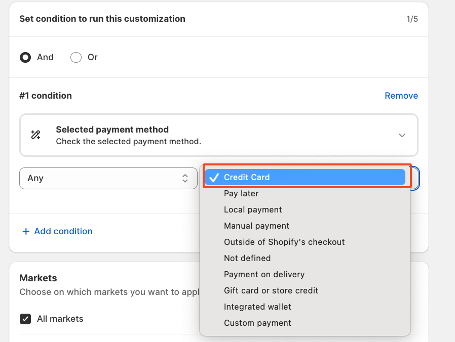Viewport: 455px width, 342px height.
Task: Select the And radio button
Action: [x=25, y=58]
